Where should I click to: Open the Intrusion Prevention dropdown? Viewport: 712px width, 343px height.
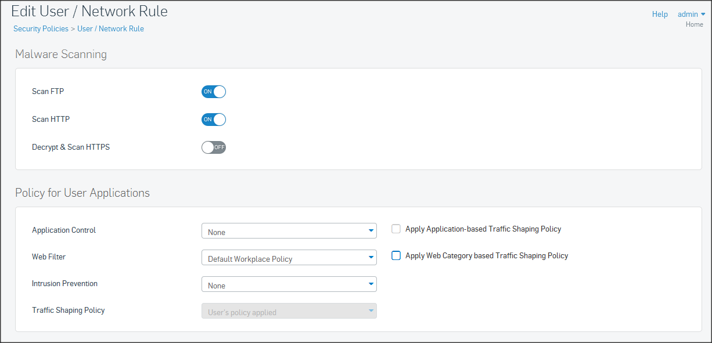pyautogui.click(x=289, y=284)
